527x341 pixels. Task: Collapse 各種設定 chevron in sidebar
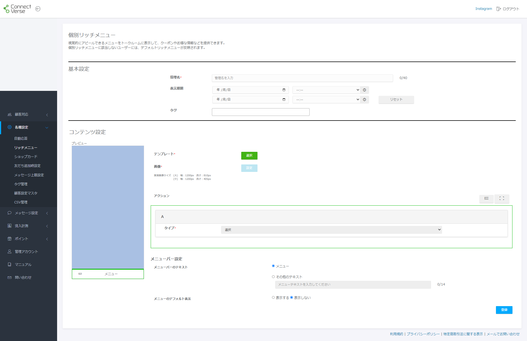point(47,127)
